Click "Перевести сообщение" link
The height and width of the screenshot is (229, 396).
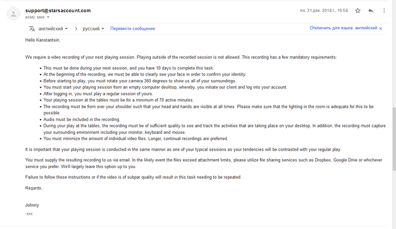tap(132, 28)
